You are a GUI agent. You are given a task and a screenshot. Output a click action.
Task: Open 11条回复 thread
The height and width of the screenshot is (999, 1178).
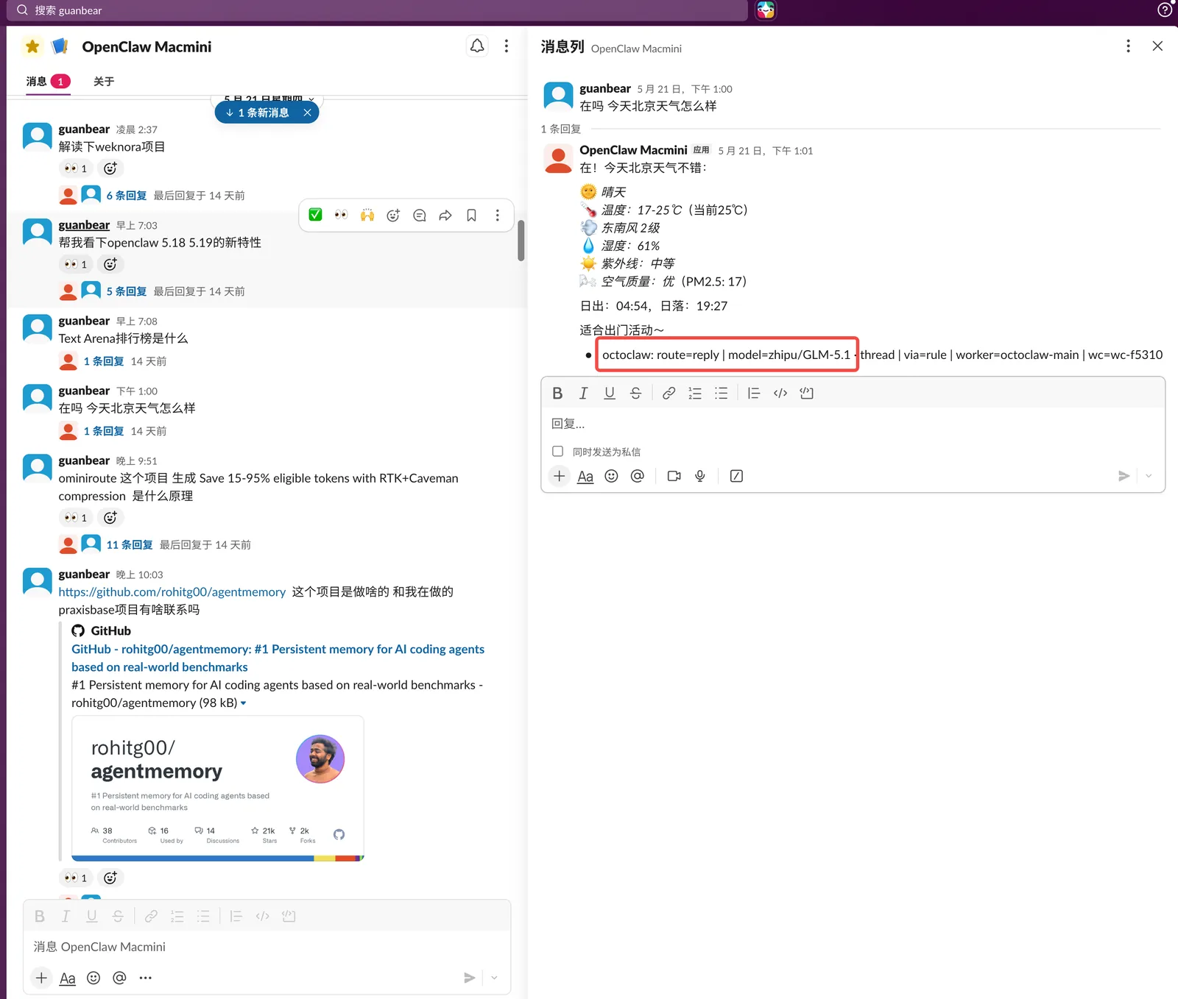pyautogui.click(x=130, y=545)
